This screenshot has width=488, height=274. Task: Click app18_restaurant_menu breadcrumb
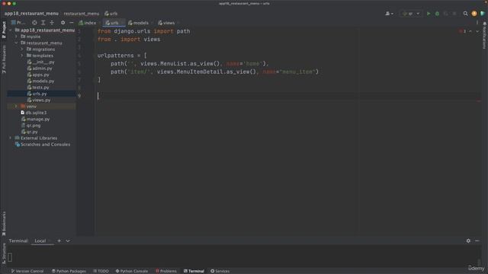point(31,14)
